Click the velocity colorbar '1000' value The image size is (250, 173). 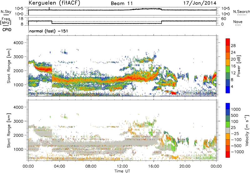coord(236,109)
